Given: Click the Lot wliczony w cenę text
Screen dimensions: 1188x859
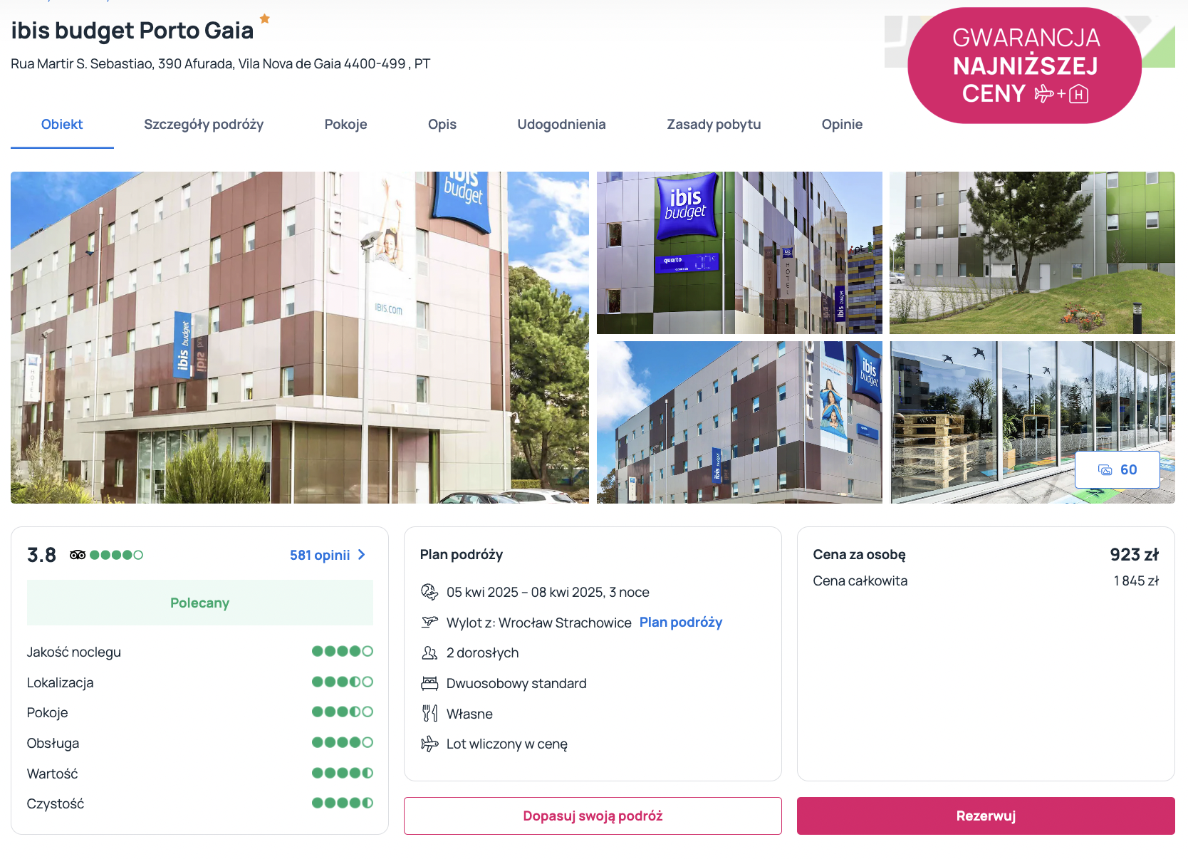Looking at the screenshot, I should coord(507,744).
